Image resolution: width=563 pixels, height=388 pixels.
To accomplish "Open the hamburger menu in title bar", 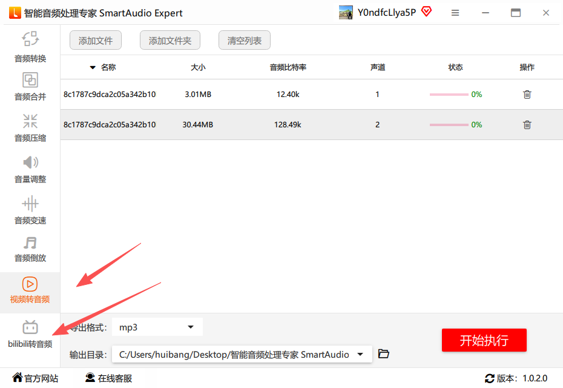I will 455,13.
